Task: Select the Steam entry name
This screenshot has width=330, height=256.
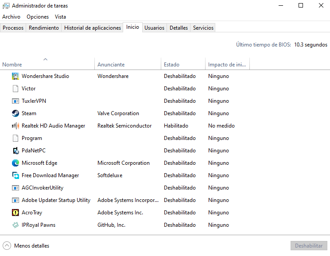Action: click(x=29, y=113)
